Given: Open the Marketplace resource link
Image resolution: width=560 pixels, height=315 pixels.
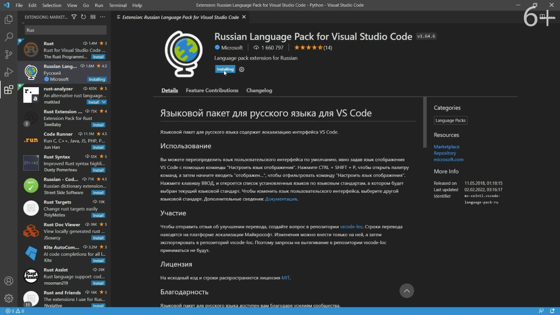Looking at the screenshot, I should coord(446,147).
